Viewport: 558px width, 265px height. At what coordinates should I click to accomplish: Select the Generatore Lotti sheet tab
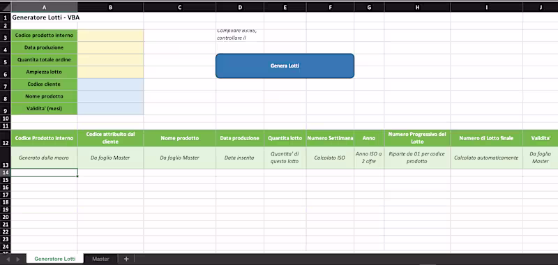[x=55, y=259]
